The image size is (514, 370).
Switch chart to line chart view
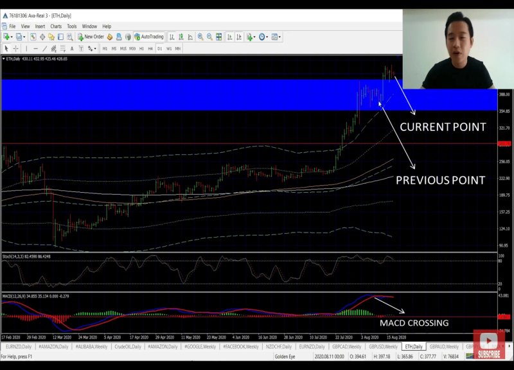click(x=190, y=37)
